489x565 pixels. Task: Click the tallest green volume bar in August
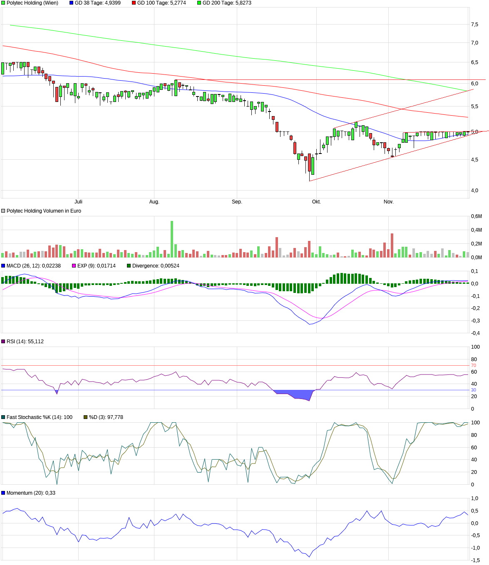(x=172, y=239)
